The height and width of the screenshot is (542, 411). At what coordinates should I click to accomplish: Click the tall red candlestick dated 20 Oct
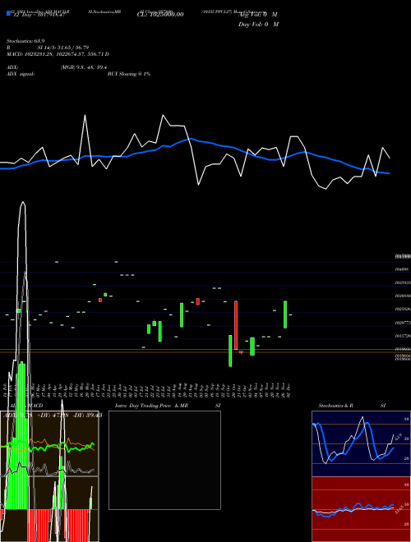(236, 325)
